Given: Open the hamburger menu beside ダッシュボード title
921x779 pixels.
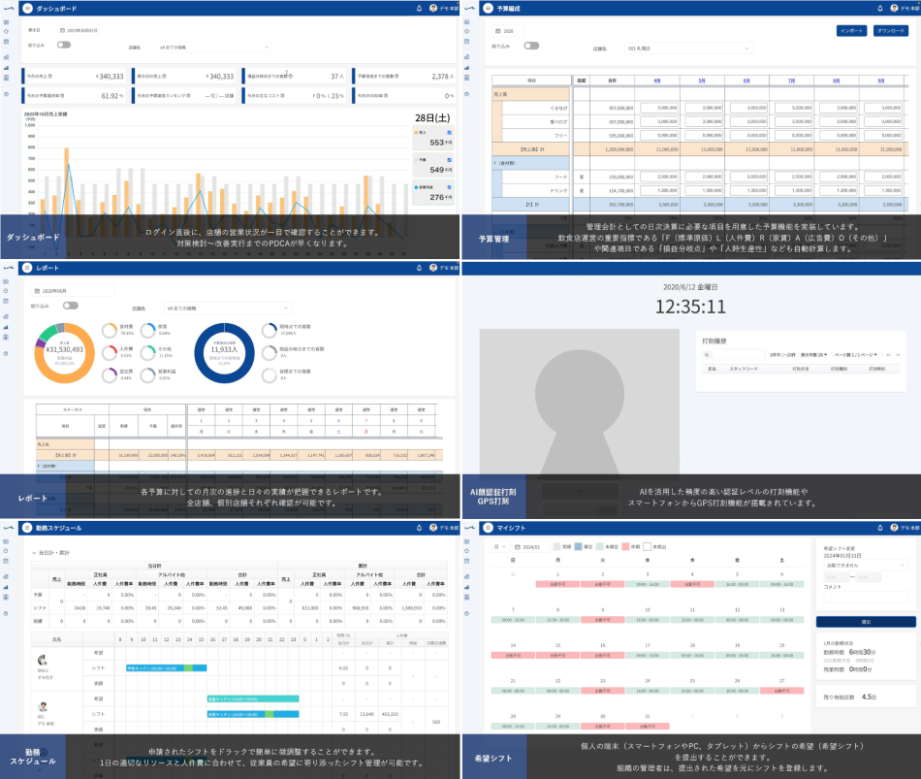Looking at the screenshot, I should 27,8.
